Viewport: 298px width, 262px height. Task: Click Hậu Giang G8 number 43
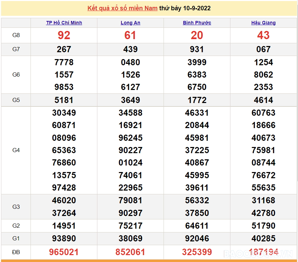(263, 35)
